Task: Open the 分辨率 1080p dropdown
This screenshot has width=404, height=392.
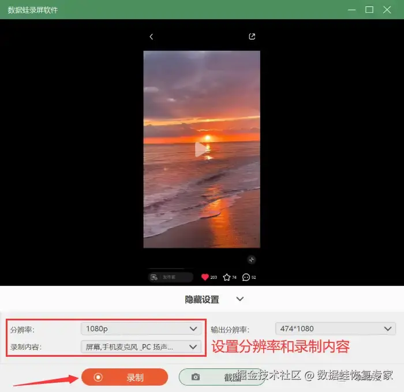Action: 141,328
